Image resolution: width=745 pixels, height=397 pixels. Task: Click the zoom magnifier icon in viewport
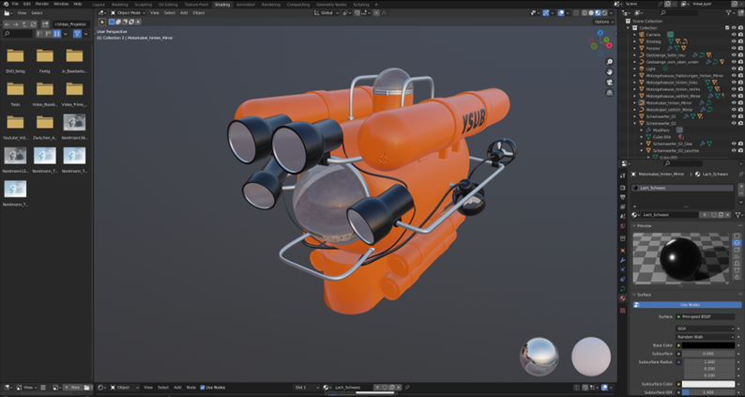pyautogui.click(x=610, y=62)
